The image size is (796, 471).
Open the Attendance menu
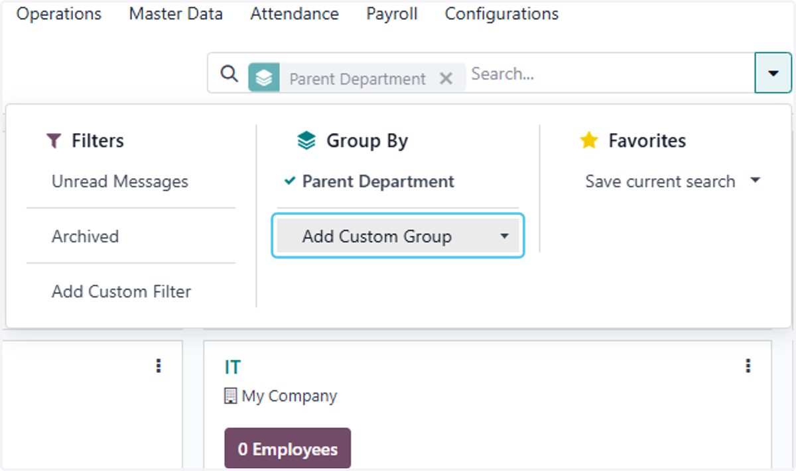point(295,14)
